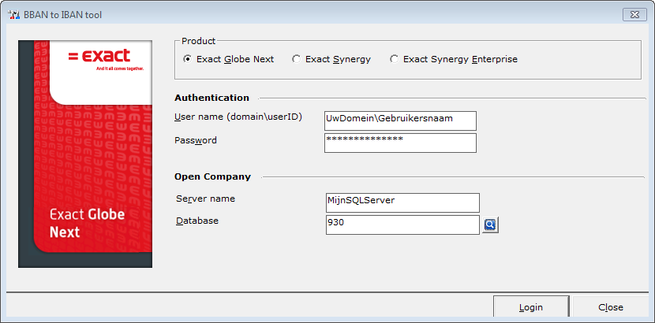Log in with the Login button
Viewport: 655px width, 323px height.
click(531, 307)
